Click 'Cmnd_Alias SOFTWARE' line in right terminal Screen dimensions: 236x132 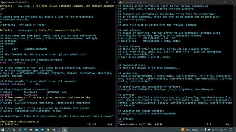166,89
